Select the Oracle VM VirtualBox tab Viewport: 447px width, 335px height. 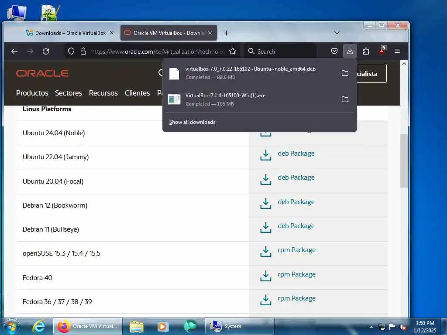(x=168, y=33)
